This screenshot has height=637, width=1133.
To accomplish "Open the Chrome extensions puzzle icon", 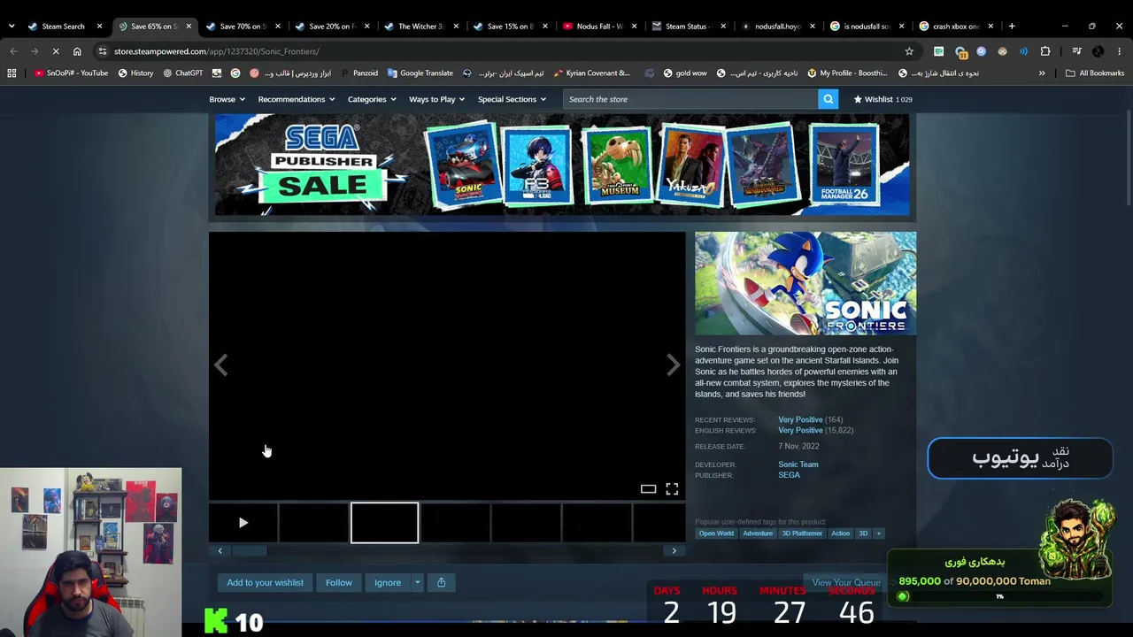I will coord(1045,51).
